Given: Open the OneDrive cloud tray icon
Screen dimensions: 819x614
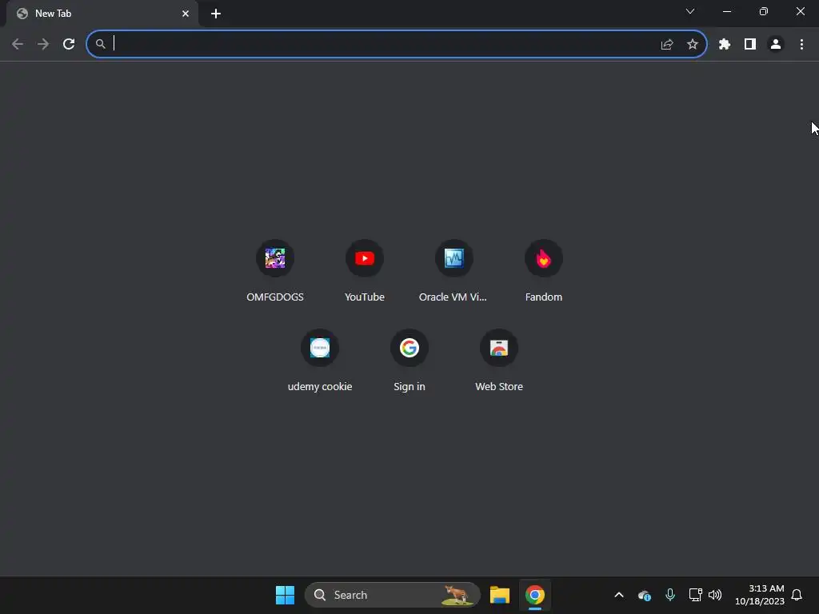Looking at the screenshot, I should tap(645, 595).
